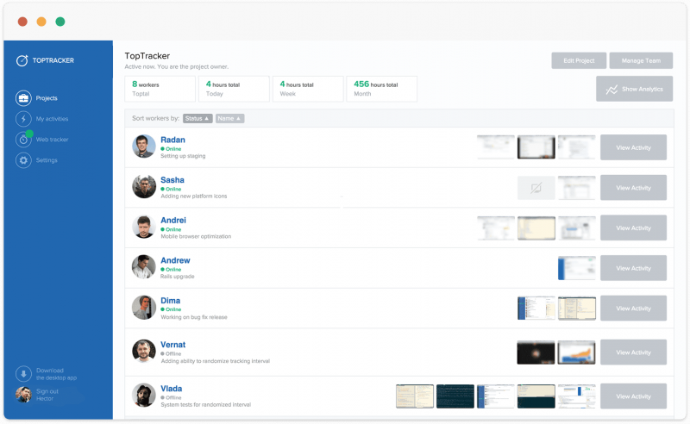Click 'Working on bug fix release' text
Screen dimensions: 690x424
194,317
